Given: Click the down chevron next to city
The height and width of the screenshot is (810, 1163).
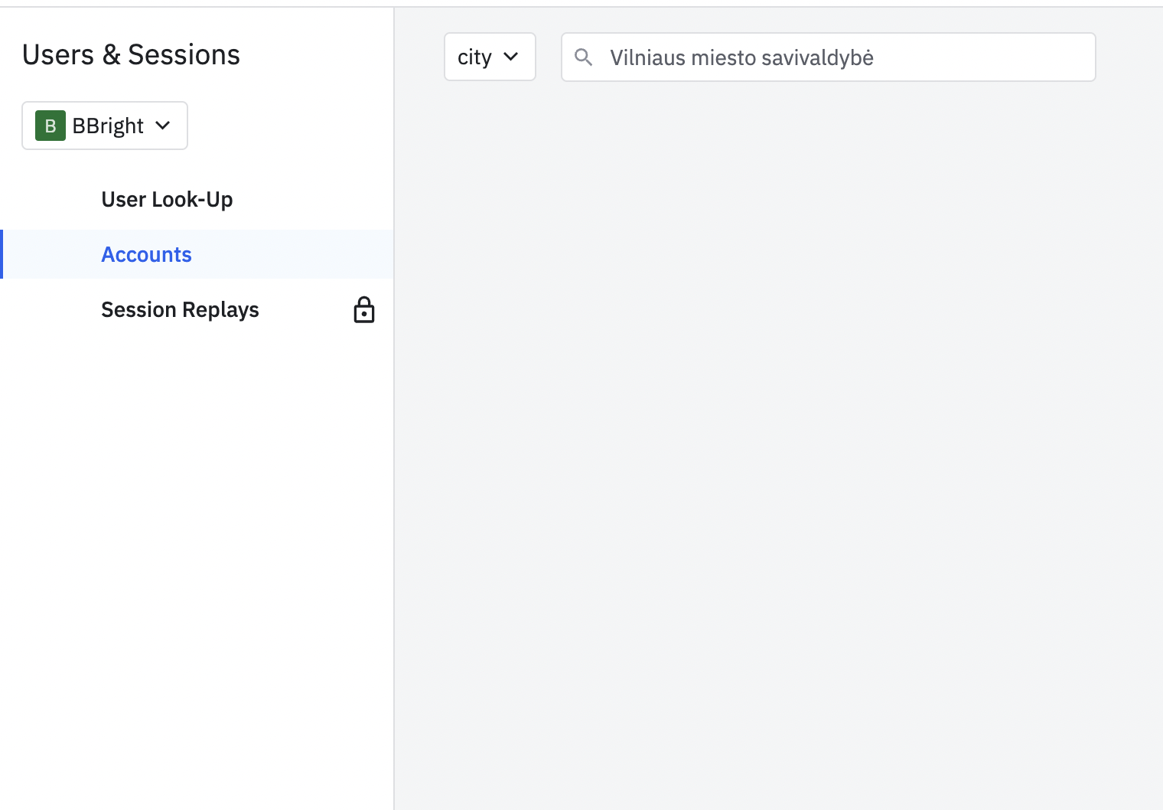Looking at the screenshot, I should 511,57.
